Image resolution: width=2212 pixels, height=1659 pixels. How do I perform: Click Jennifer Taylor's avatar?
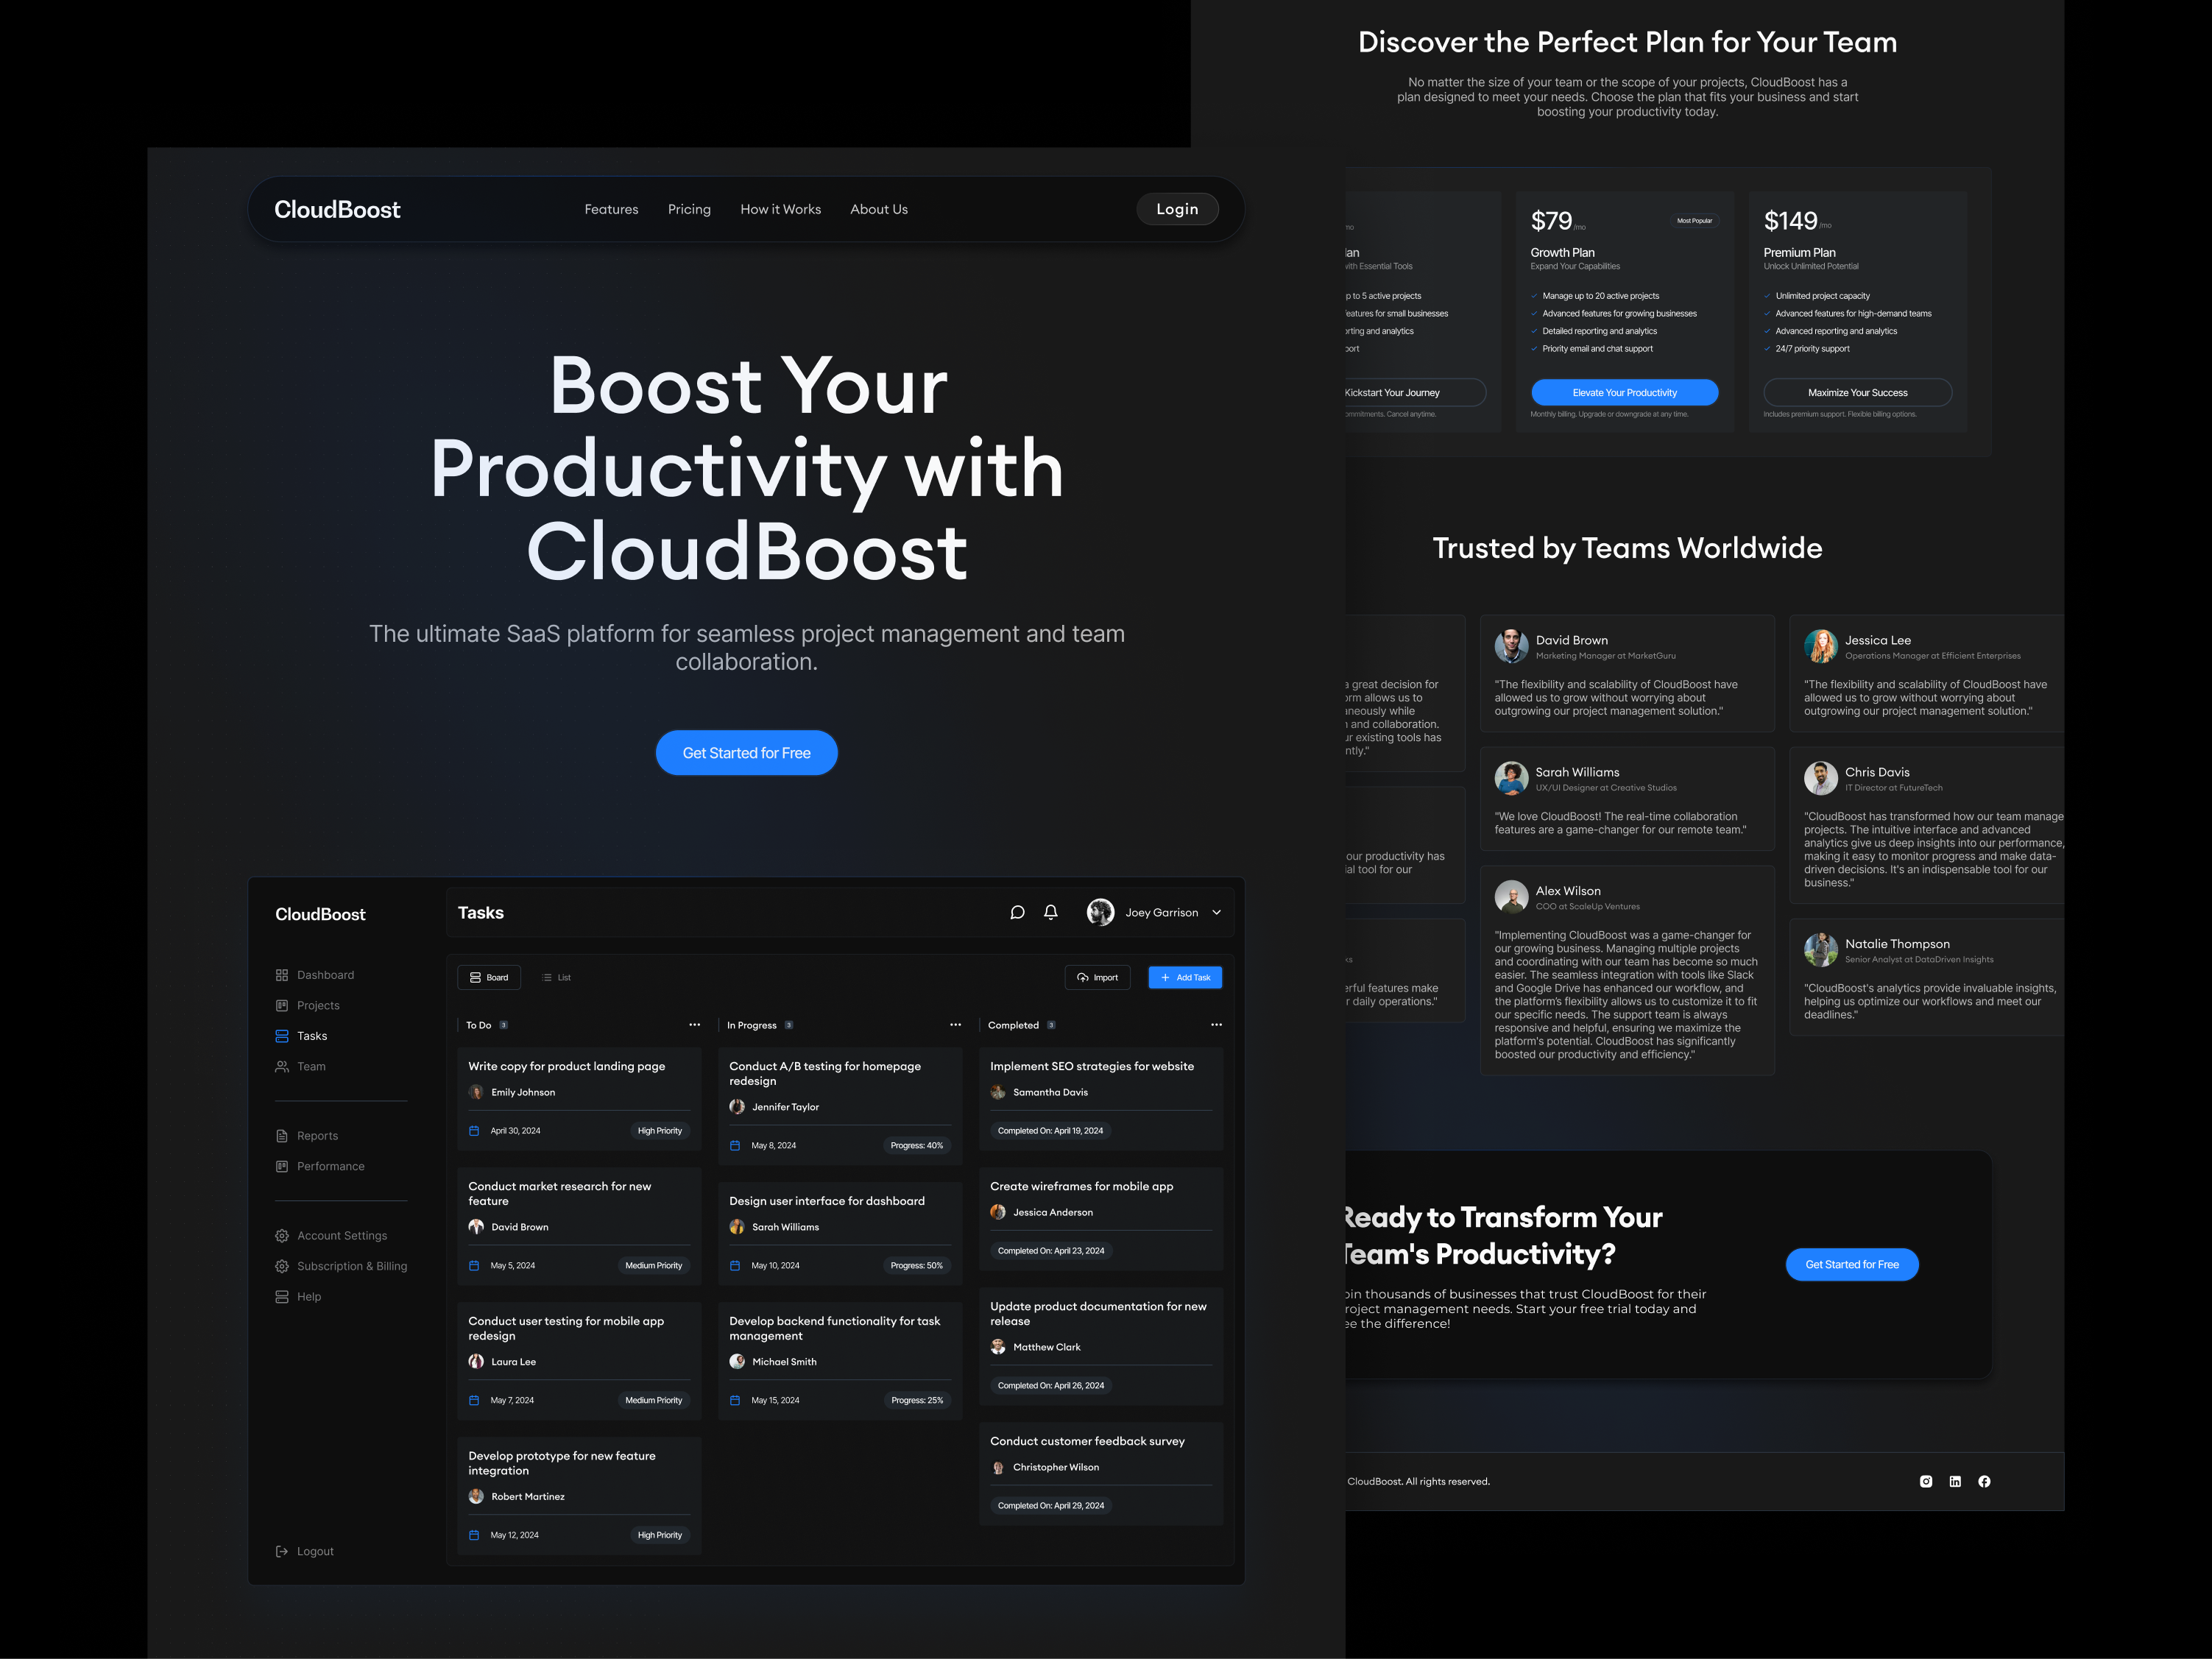point(737,1107)
